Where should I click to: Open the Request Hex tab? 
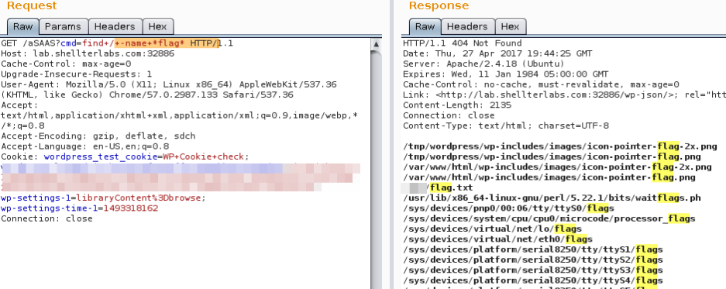pos(157,26)
